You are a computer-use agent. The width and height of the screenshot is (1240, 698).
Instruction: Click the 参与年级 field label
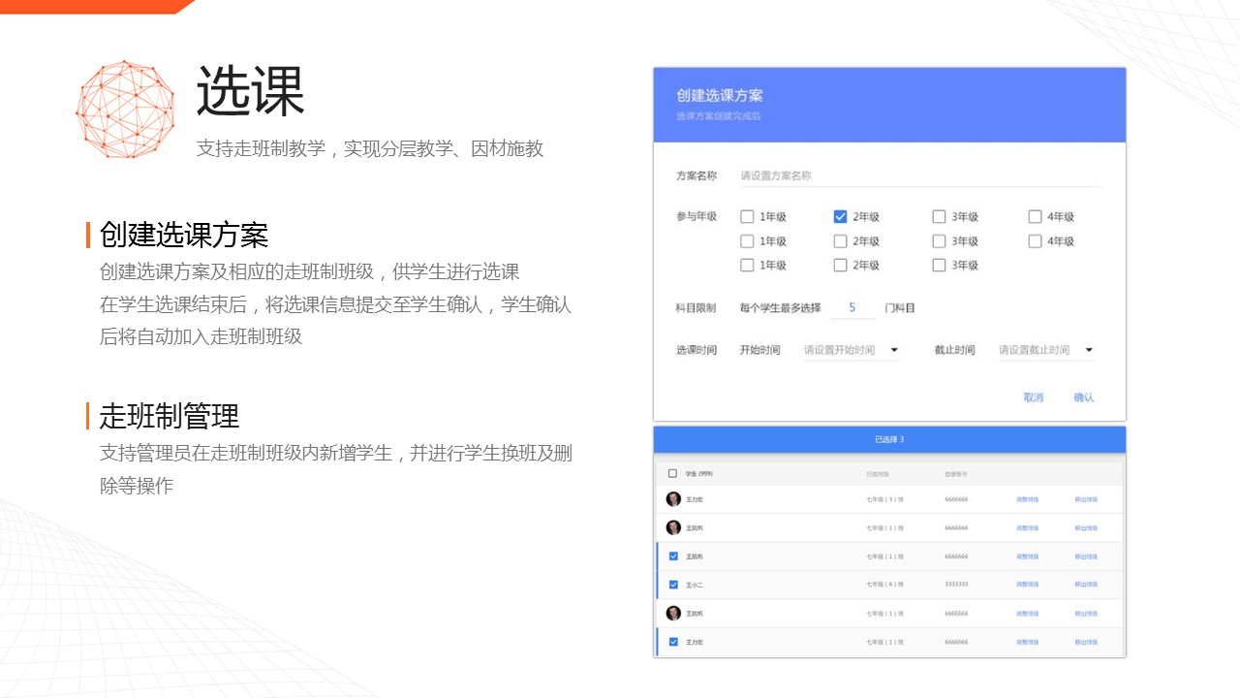coord(697,217)
